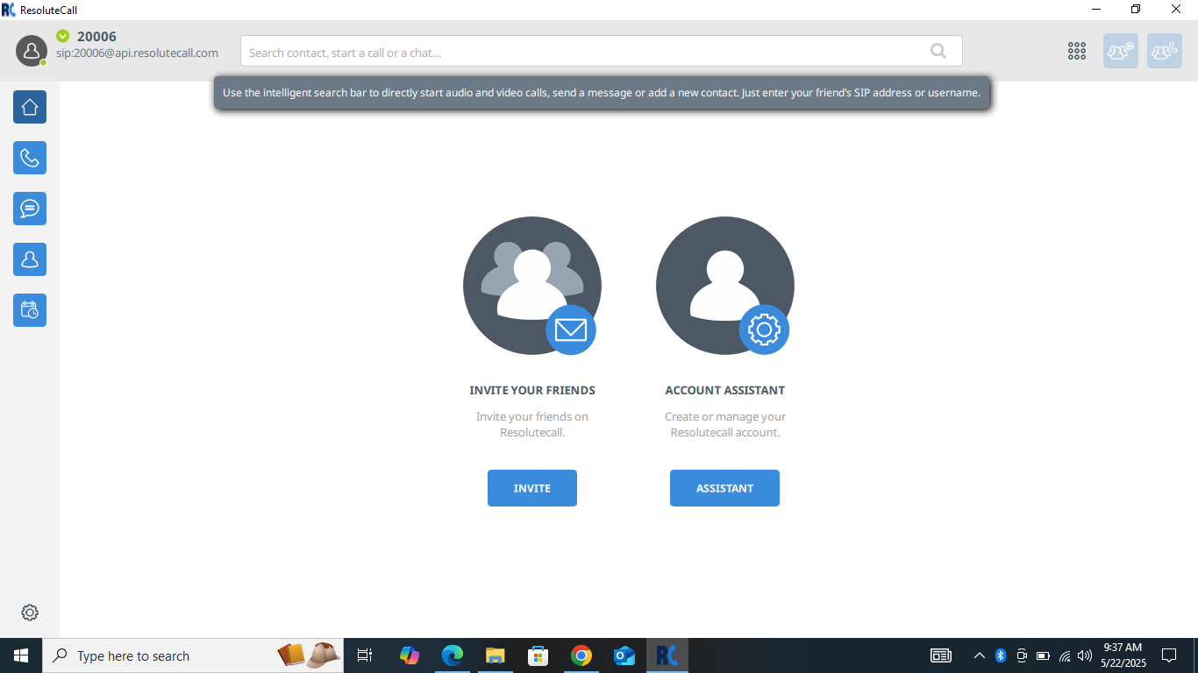Start a group call conference icon

pos(1164,51)
